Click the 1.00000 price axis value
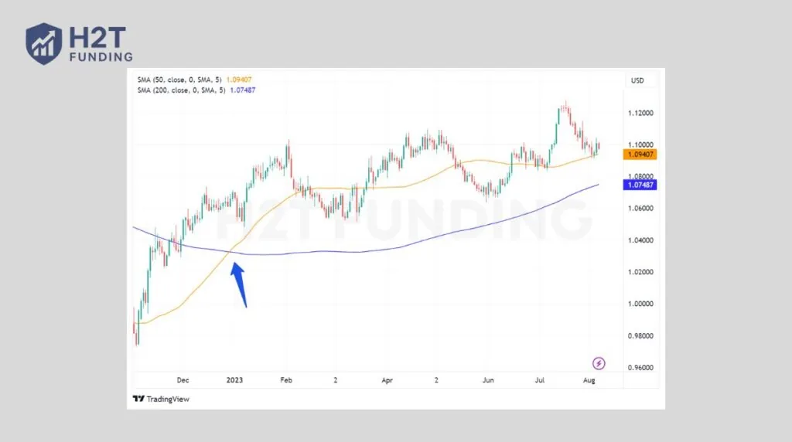This screenshot has width=792, height=442. 640,304
